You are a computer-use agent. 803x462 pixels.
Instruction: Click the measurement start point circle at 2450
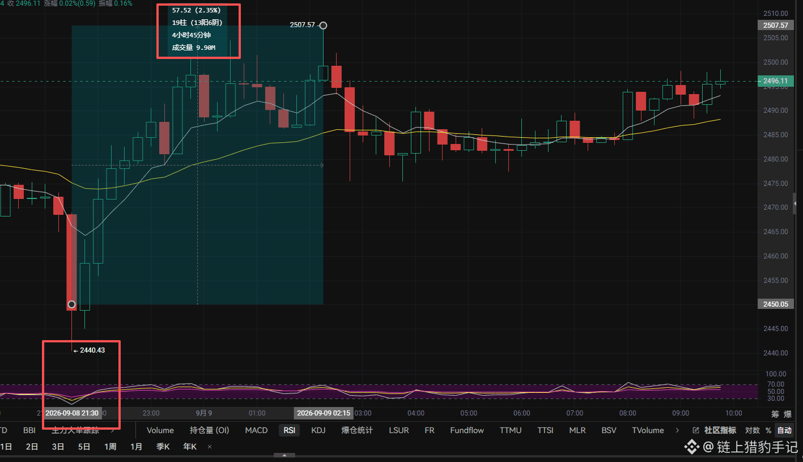pos(71,304)
